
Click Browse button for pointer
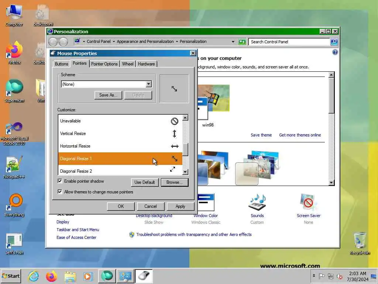[x=175, y=182]
